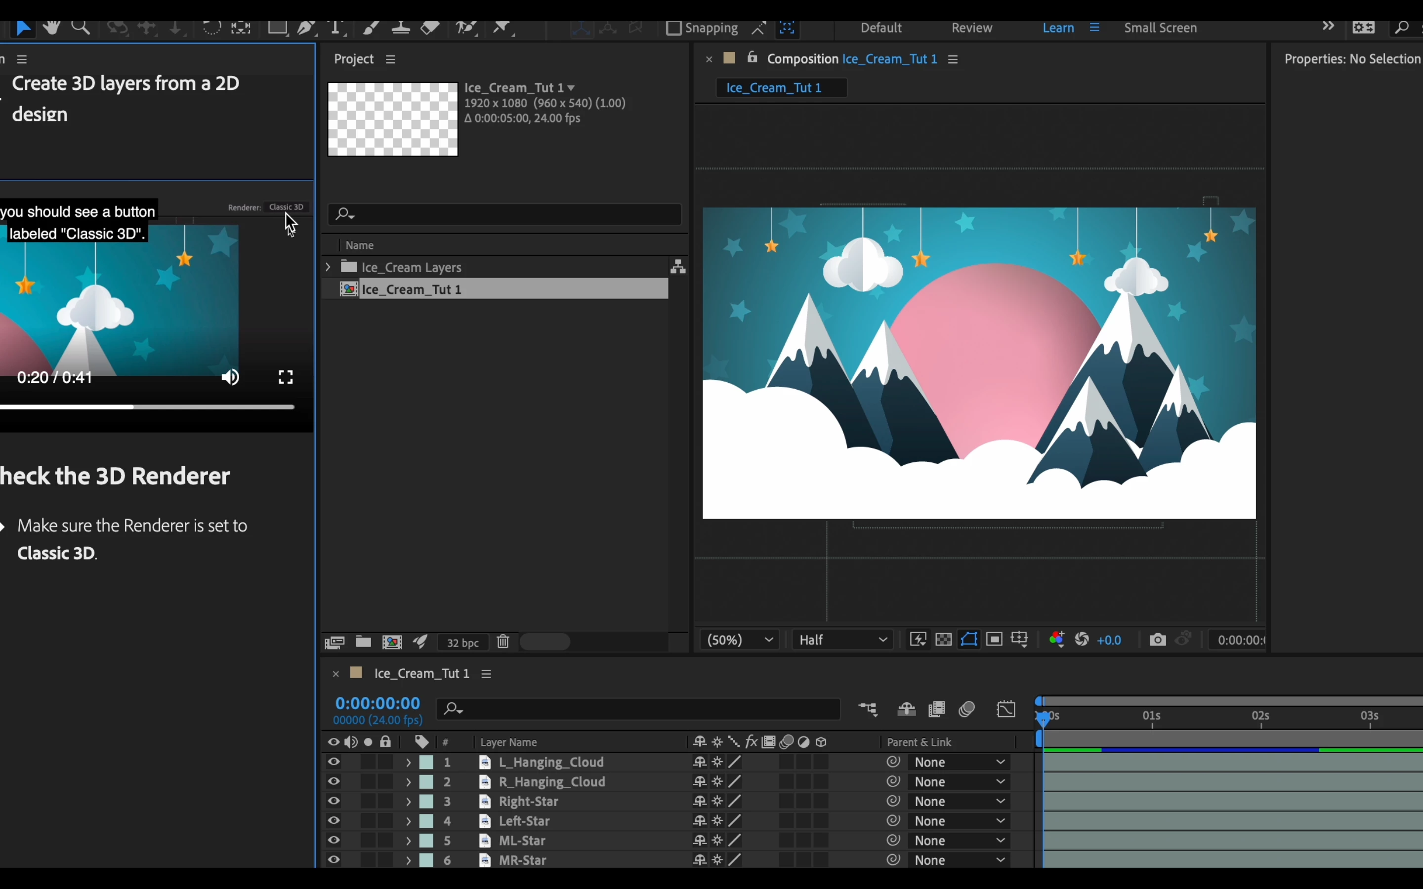Click the tutorial video progress bar
The image size is (1423, 889).
(x=147, y=407)
